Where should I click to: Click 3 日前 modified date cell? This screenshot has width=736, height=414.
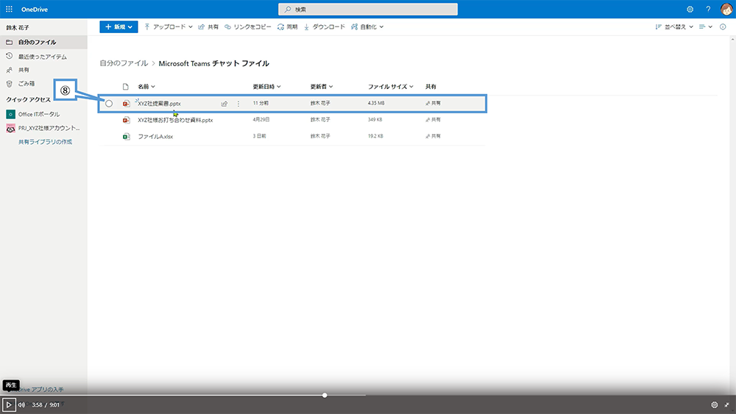[259, 136]
